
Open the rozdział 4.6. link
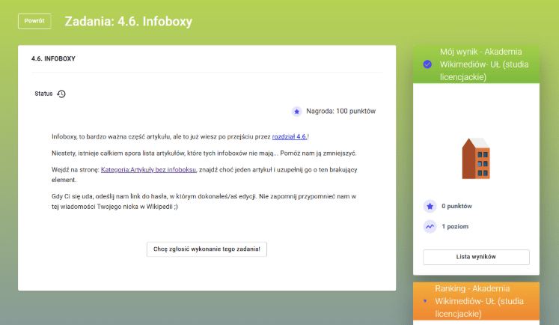point(290,136)
